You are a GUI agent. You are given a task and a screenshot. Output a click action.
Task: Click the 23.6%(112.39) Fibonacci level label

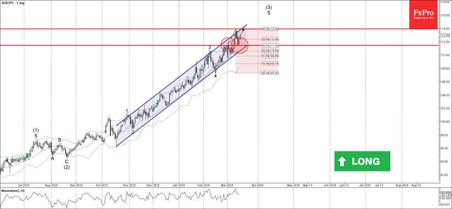(x=270, y=39)
